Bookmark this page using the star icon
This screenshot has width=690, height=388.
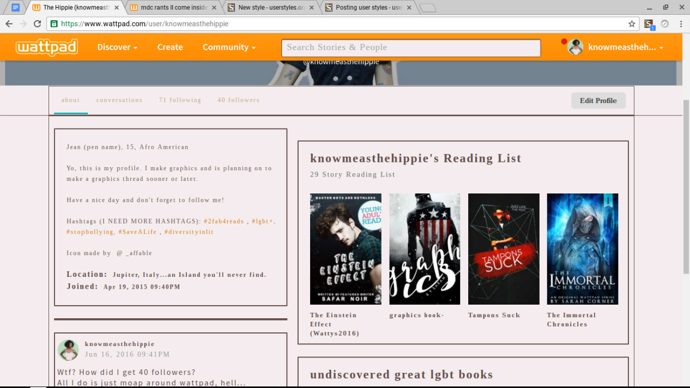click(631, 24)
